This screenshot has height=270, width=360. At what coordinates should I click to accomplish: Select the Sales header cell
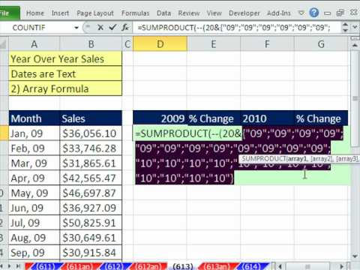pos(91,118)
